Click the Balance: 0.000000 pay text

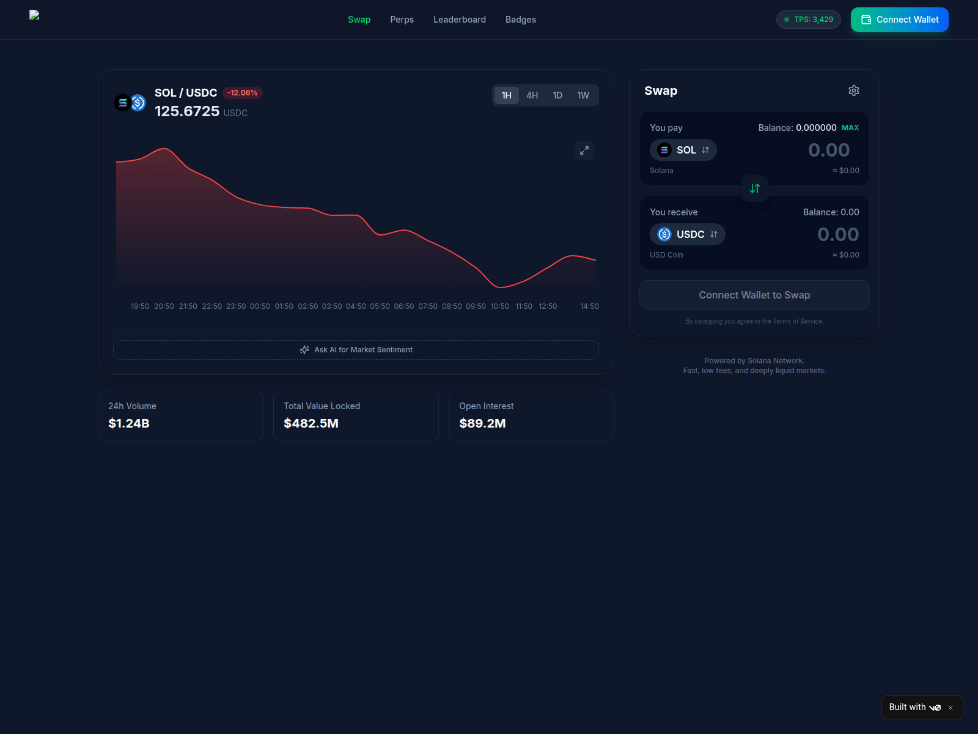(x=798, y=128)
